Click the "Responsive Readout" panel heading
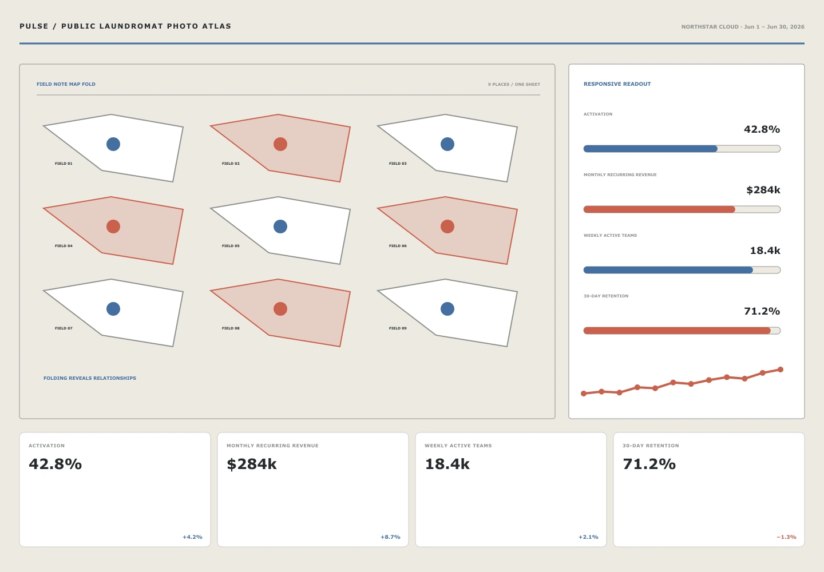This screenshot has height=572, width=824. point(617,84)
